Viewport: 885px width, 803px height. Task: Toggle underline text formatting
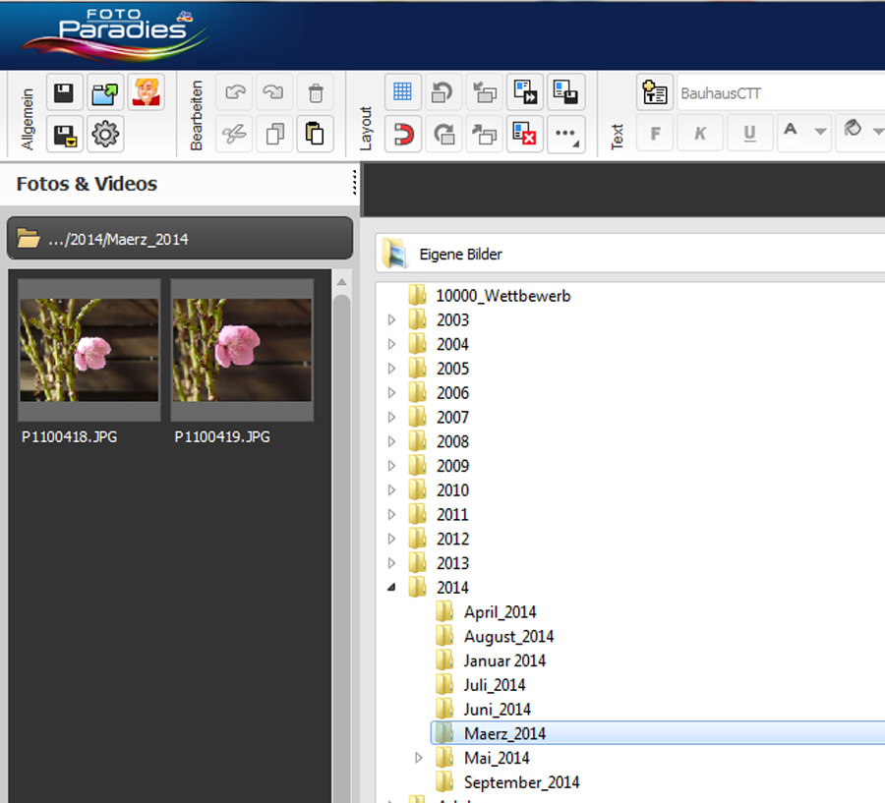[x=749, y=133]
